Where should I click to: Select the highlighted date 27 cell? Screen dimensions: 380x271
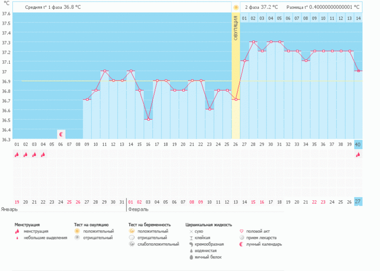point(358,202)
